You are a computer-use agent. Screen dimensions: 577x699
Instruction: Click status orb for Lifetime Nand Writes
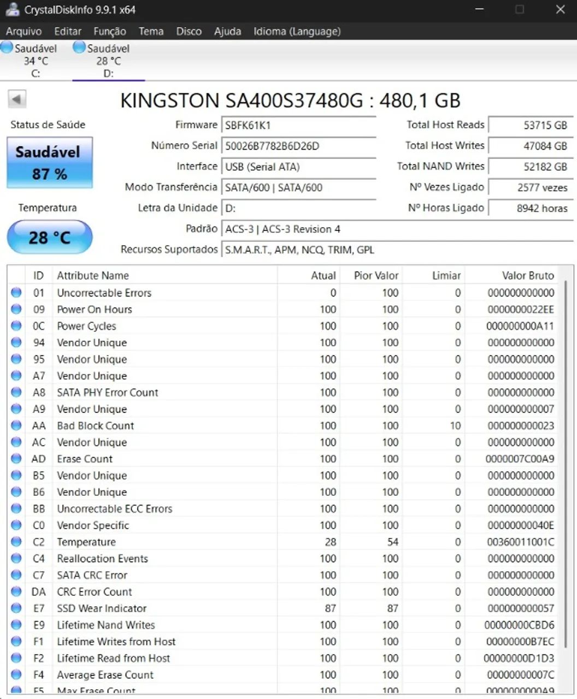[16, 625]
